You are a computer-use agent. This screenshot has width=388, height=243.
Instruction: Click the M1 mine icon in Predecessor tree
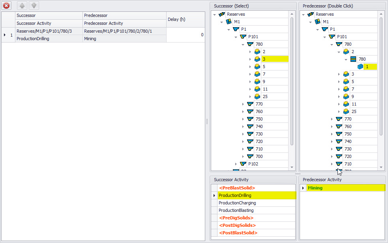point(317,22)
